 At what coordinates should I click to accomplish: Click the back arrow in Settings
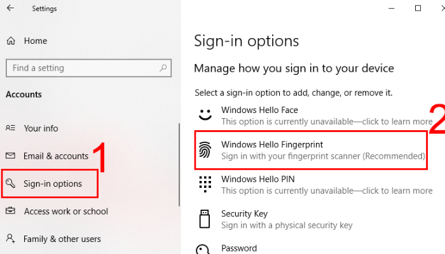click(11, 9)
